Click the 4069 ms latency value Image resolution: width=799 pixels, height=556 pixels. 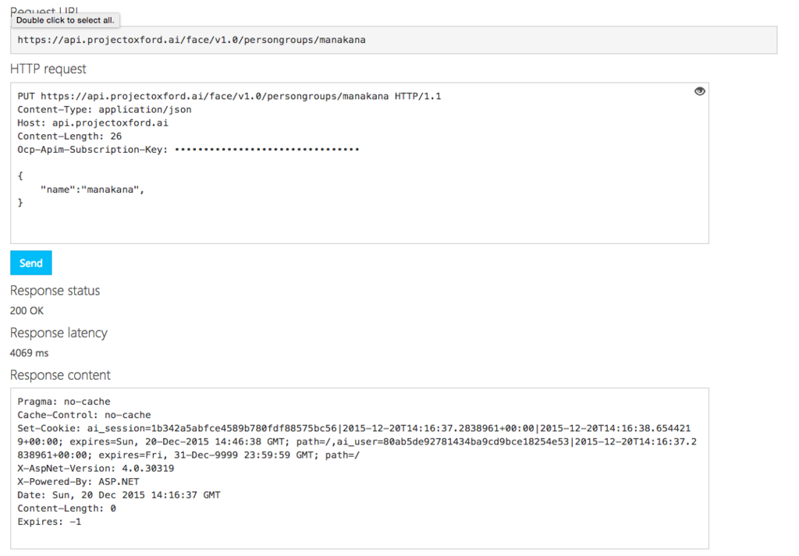(x=30, y=352)
